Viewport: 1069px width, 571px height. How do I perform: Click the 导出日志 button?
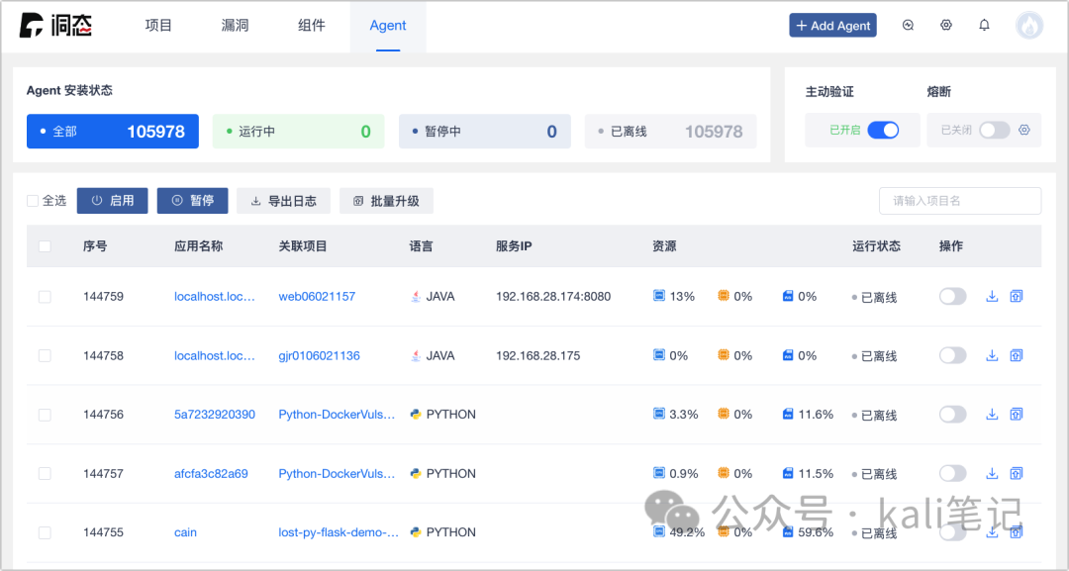click(284, 200)
